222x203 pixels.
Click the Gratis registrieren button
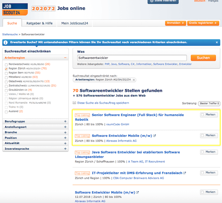(203, 23)
